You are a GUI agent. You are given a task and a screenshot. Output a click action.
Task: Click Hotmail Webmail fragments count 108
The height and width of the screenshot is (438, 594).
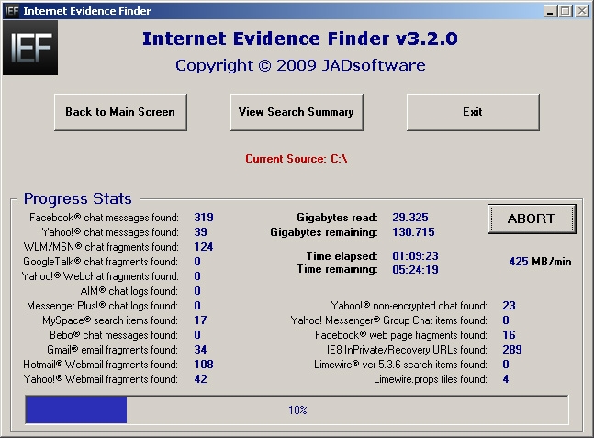(x=204, y=365)
